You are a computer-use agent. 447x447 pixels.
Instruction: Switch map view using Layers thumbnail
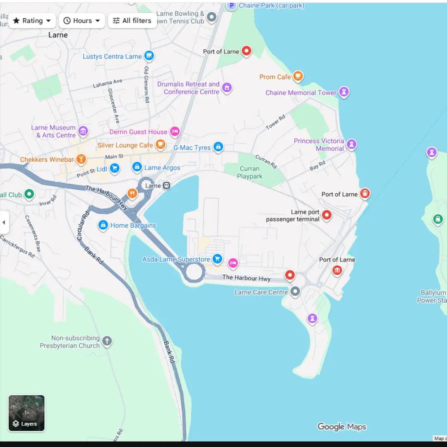point(26,413)
